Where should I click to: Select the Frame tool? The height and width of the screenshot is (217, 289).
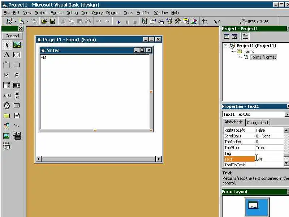[x=7, y=65]
